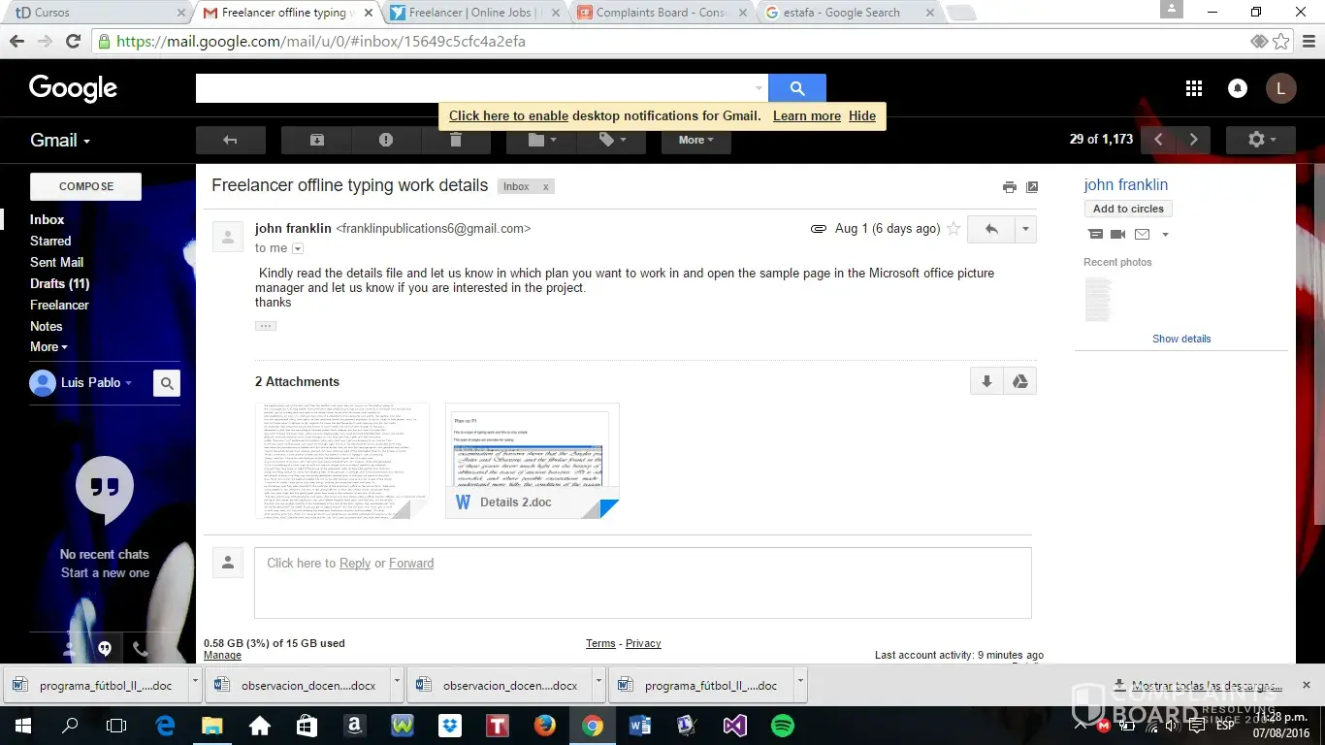Search for people next to Luis Pablo
This screenshot has height=745, width=1325.
click(167, 383)
